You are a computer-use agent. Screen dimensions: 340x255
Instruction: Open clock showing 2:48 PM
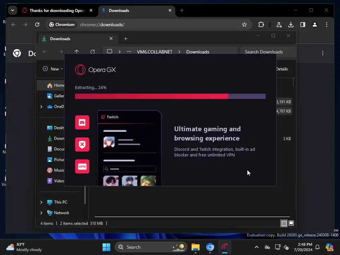303,247
